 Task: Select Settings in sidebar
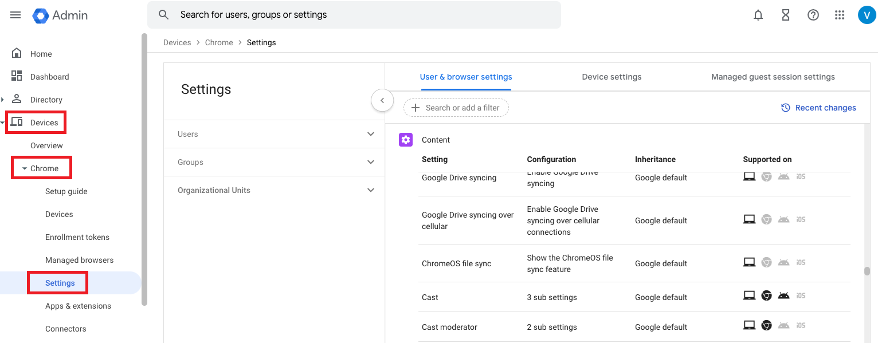pos(60,283)
